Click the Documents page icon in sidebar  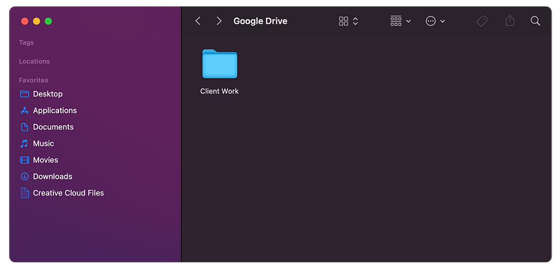pyautogui.click(x=24, y=127)
